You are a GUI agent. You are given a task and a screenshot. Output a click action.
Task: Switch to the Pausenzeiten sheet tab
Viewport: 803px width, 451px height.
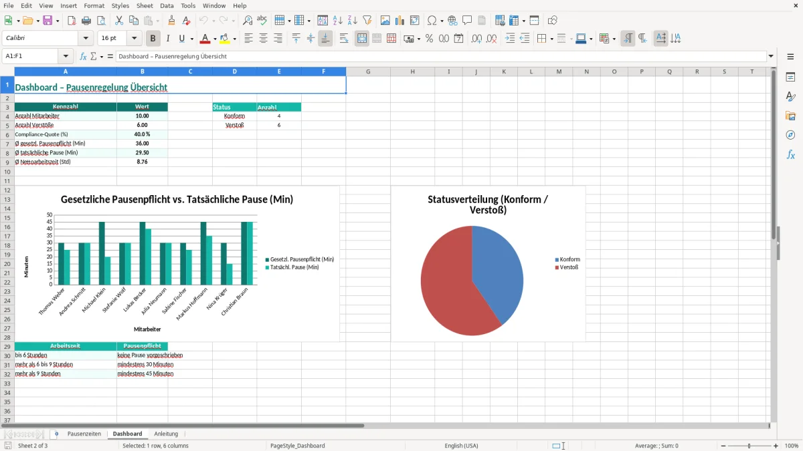pos(84,434)
